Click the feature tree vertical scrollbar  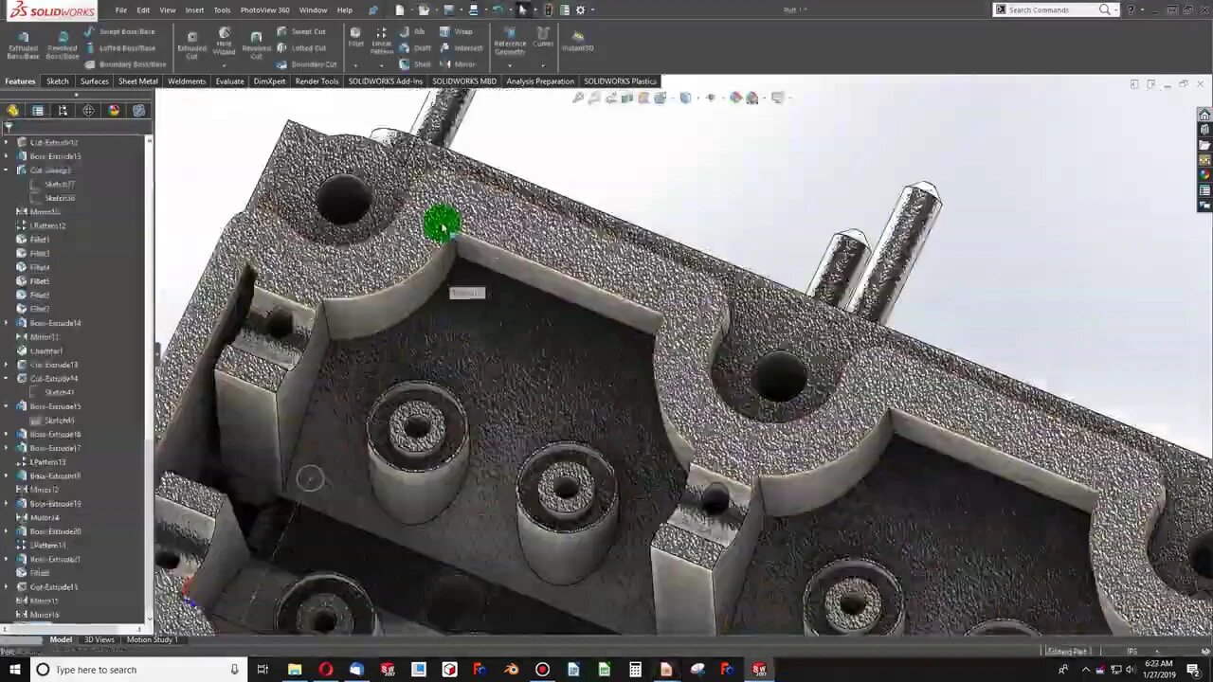click(x=149, y=379)
